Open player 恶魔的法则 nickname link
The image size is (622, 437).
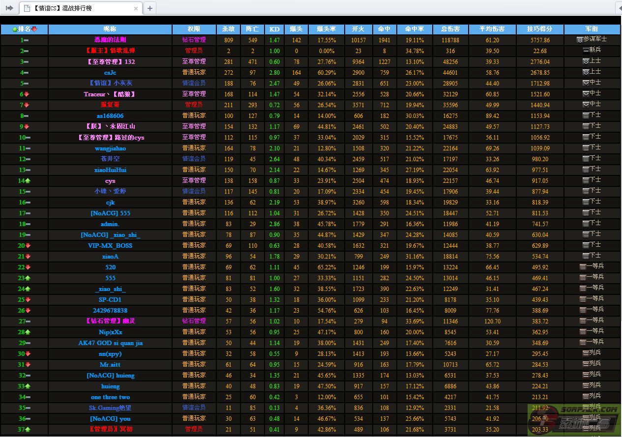pos(110,40)
